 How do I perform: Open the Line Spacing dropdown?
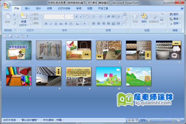(x=119, y=17)
